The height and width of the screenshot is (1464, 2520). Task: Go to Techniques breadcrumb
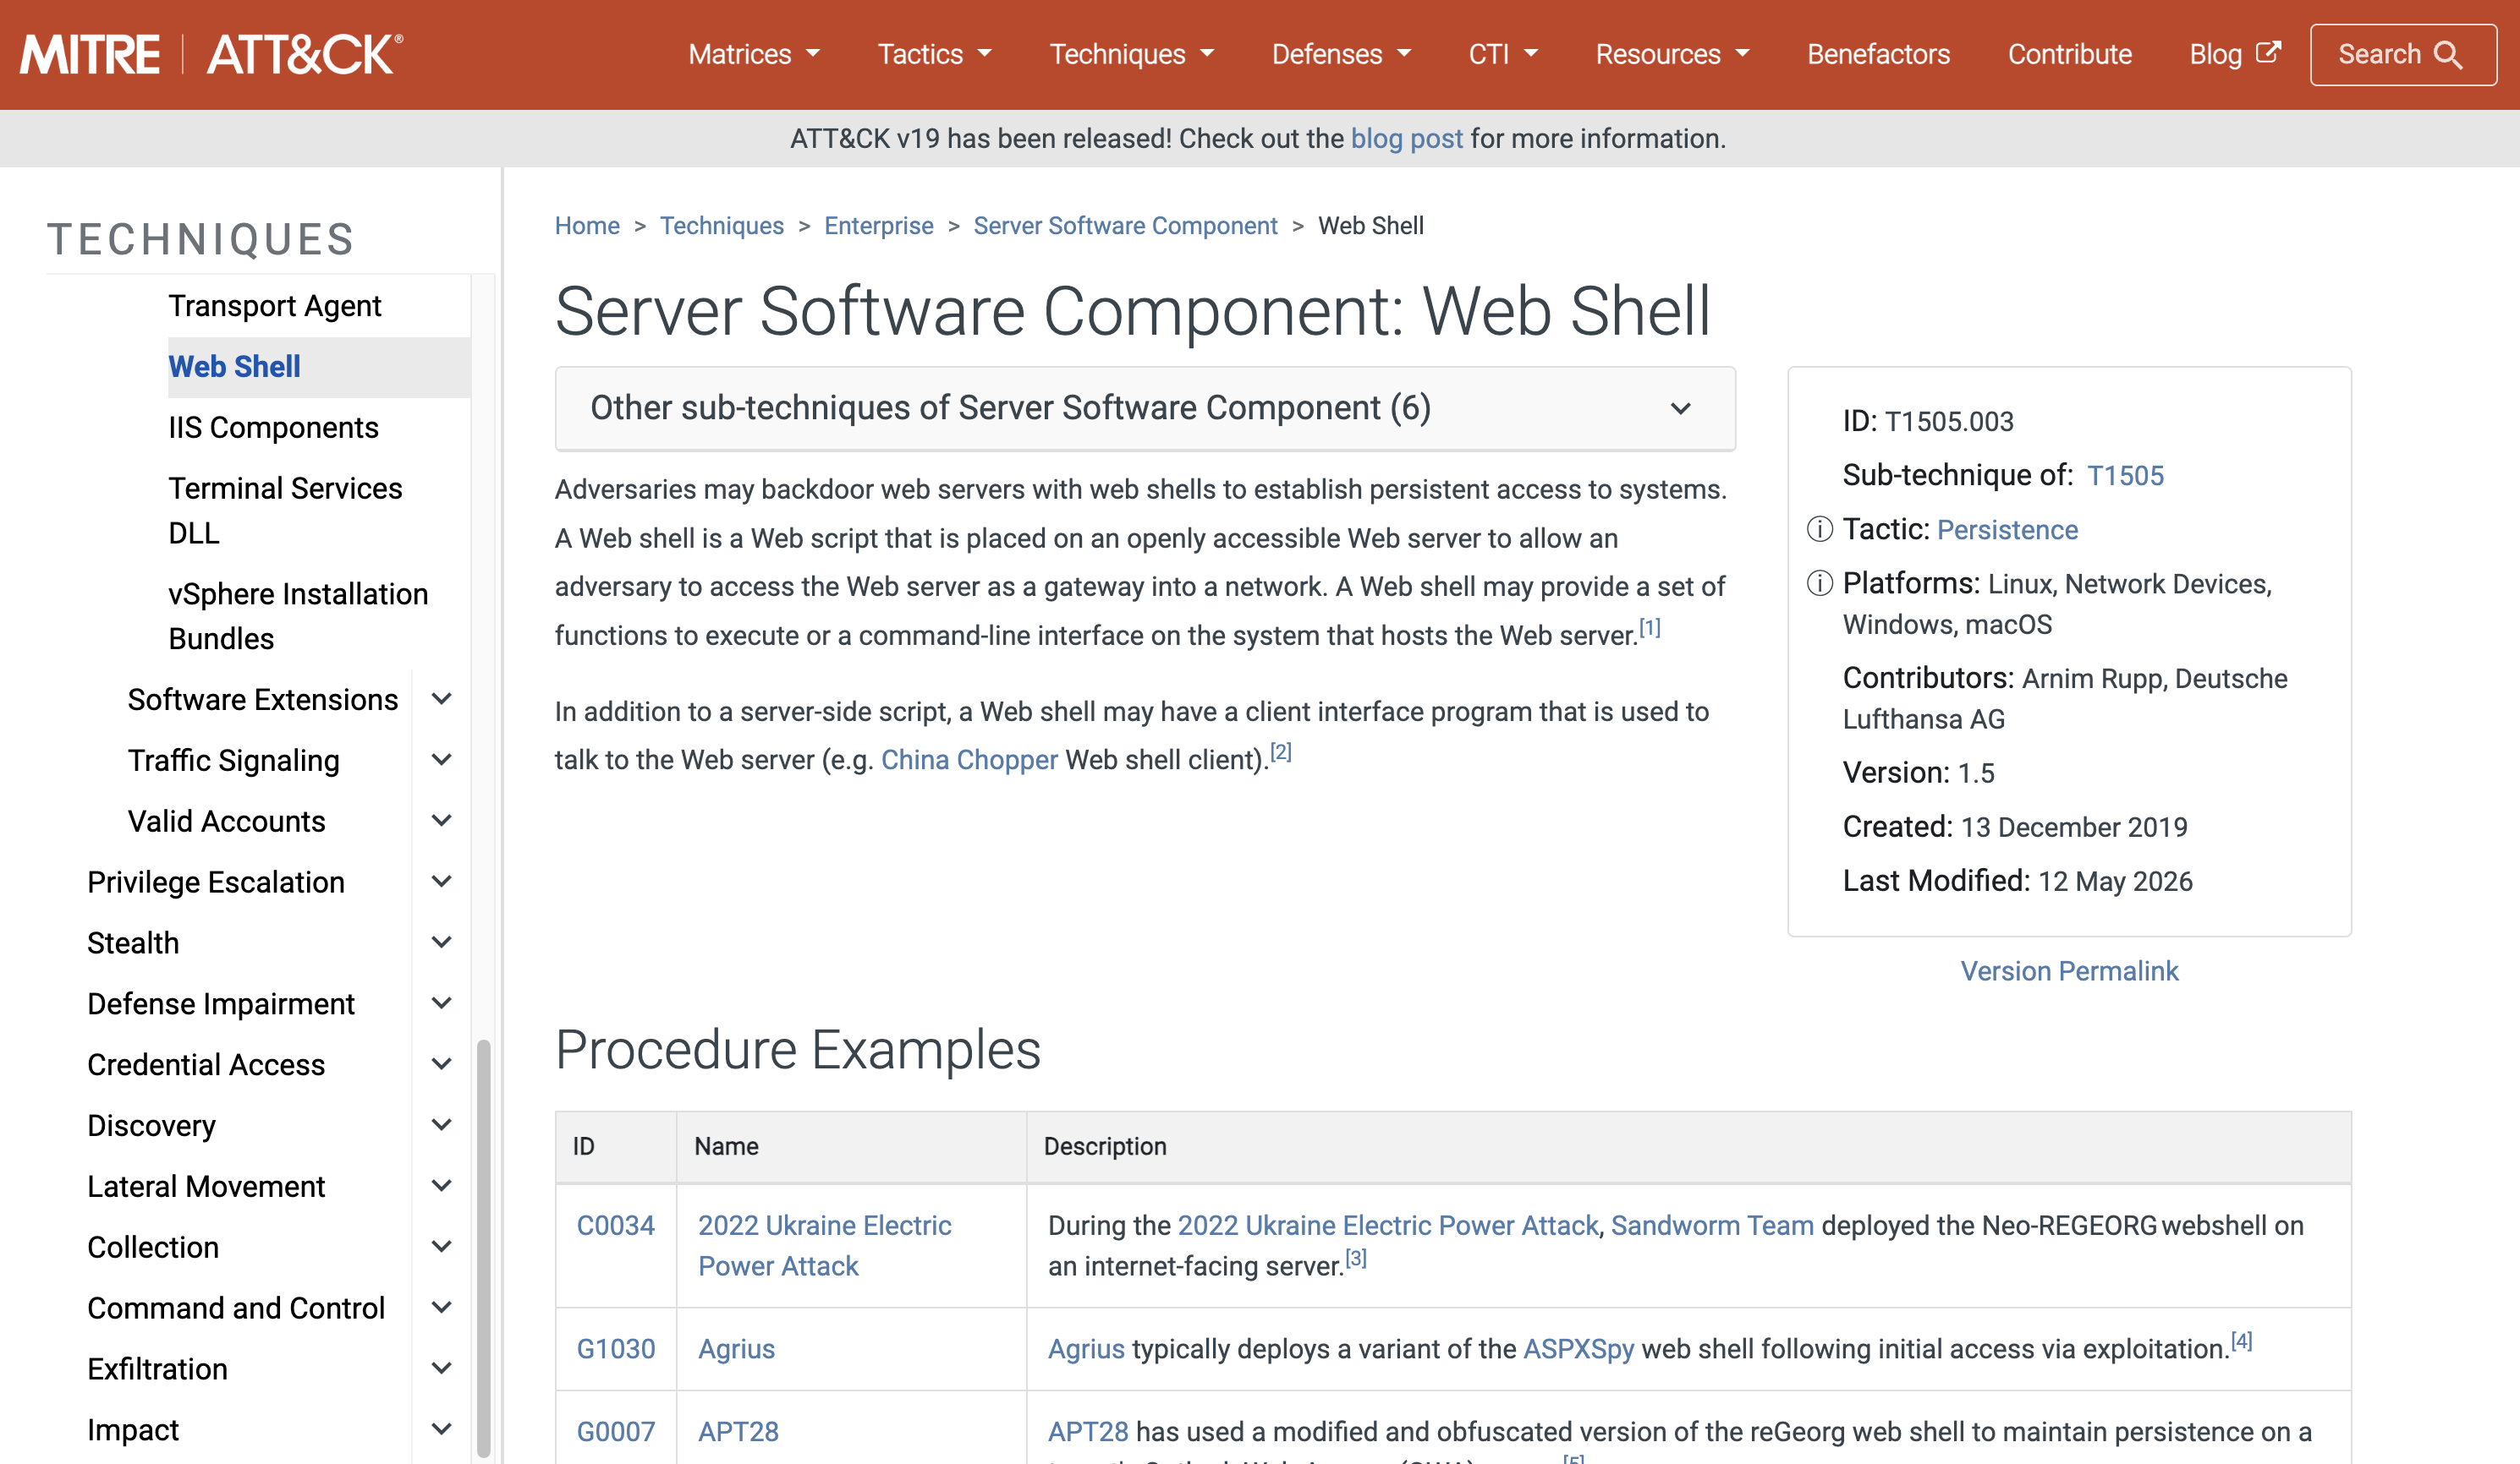(722, 226)
